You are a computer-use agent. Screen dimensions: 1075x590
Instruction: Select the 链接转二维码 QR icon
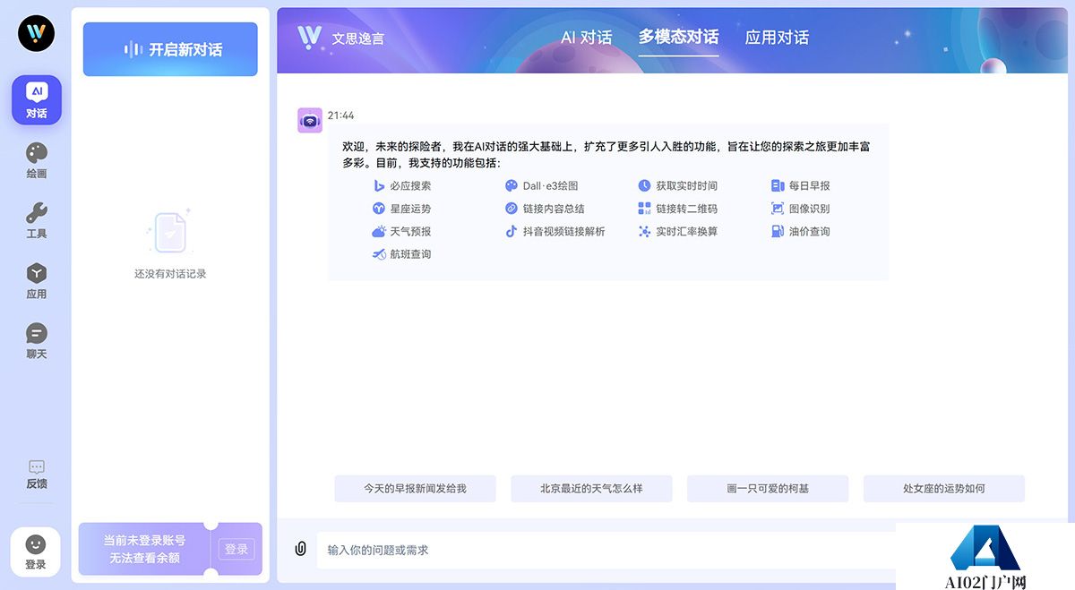644,209
